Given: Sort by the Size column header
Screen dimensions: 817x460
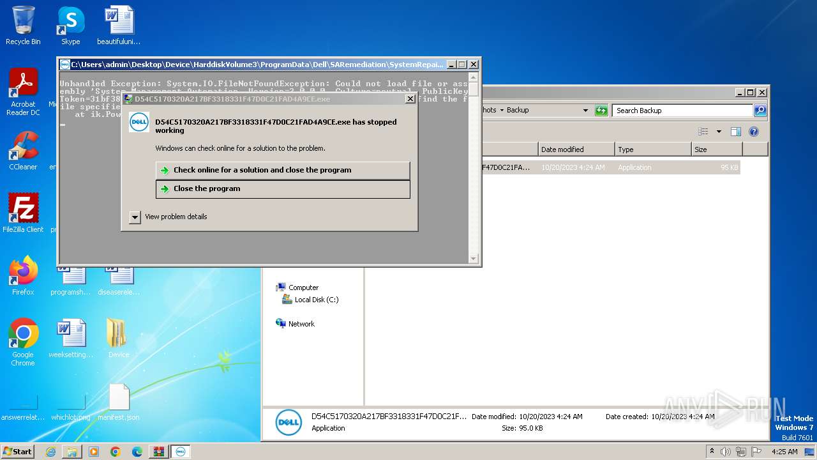Looking at the screenshot, I should [717, 149].
